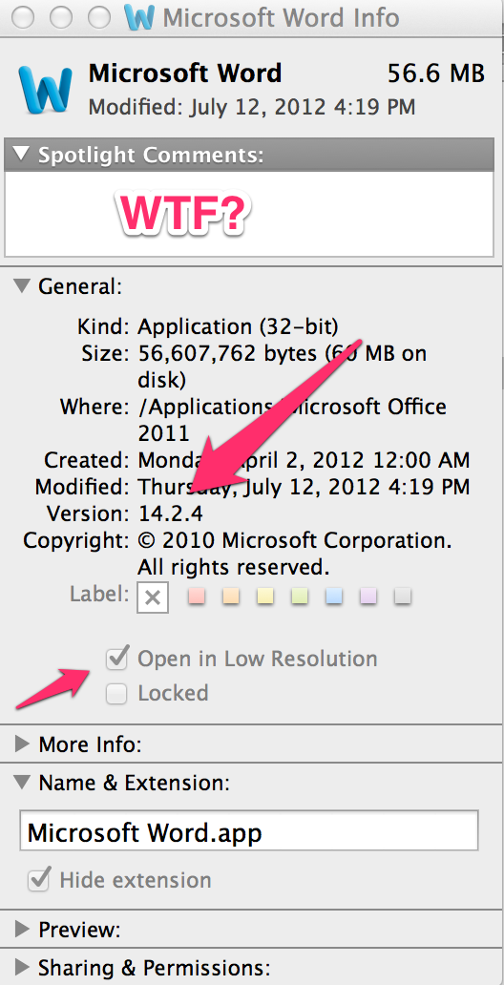Collapse the General section
Image resolution: width=504 pixels, height=985 pixels.
(x=22, y=286)
